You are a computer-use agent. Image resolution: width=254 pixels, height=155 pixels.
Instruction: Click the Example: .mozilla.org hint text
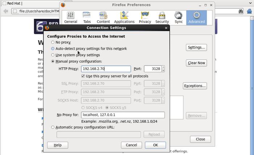[x=119, y=121]
